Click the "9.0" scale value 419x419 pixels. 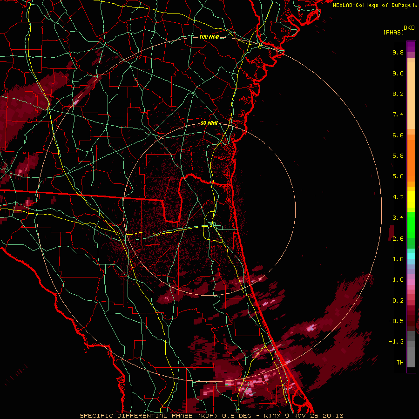coord(398,74)
